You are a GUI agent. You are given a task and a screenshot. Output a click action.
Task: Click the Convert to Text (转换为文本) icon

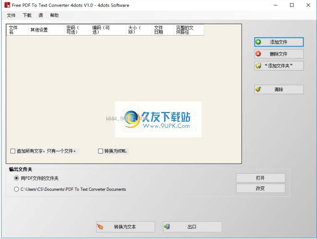[x=100, y=227]
